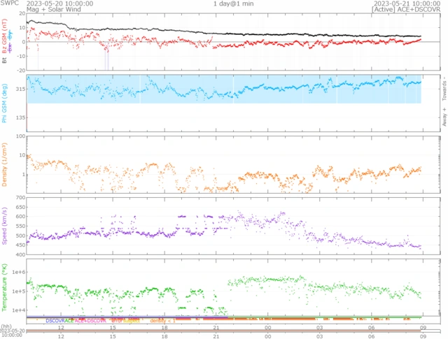Image resolution: width=448 pixels, height=339 pixels.
Task: Toggle the Bt series axis label
Action: pyautogui.click(x=5, y=61)
